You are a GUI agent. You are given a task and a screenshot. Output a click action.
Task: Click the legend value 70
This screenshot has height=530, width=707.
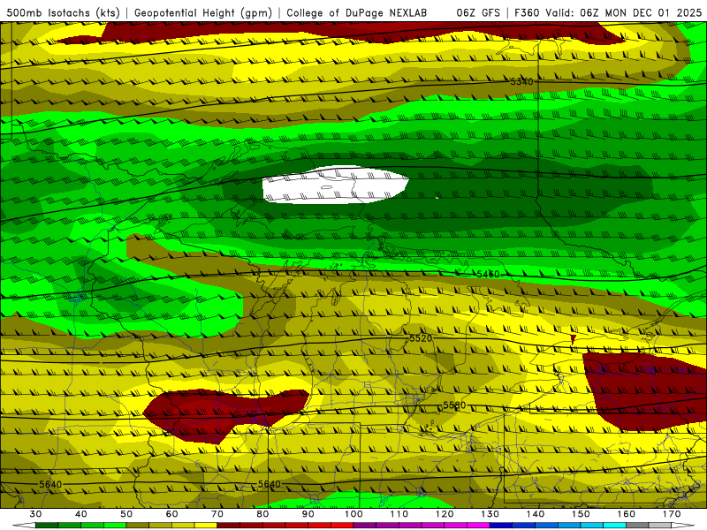pyautogui.click(x=217, y=514)
